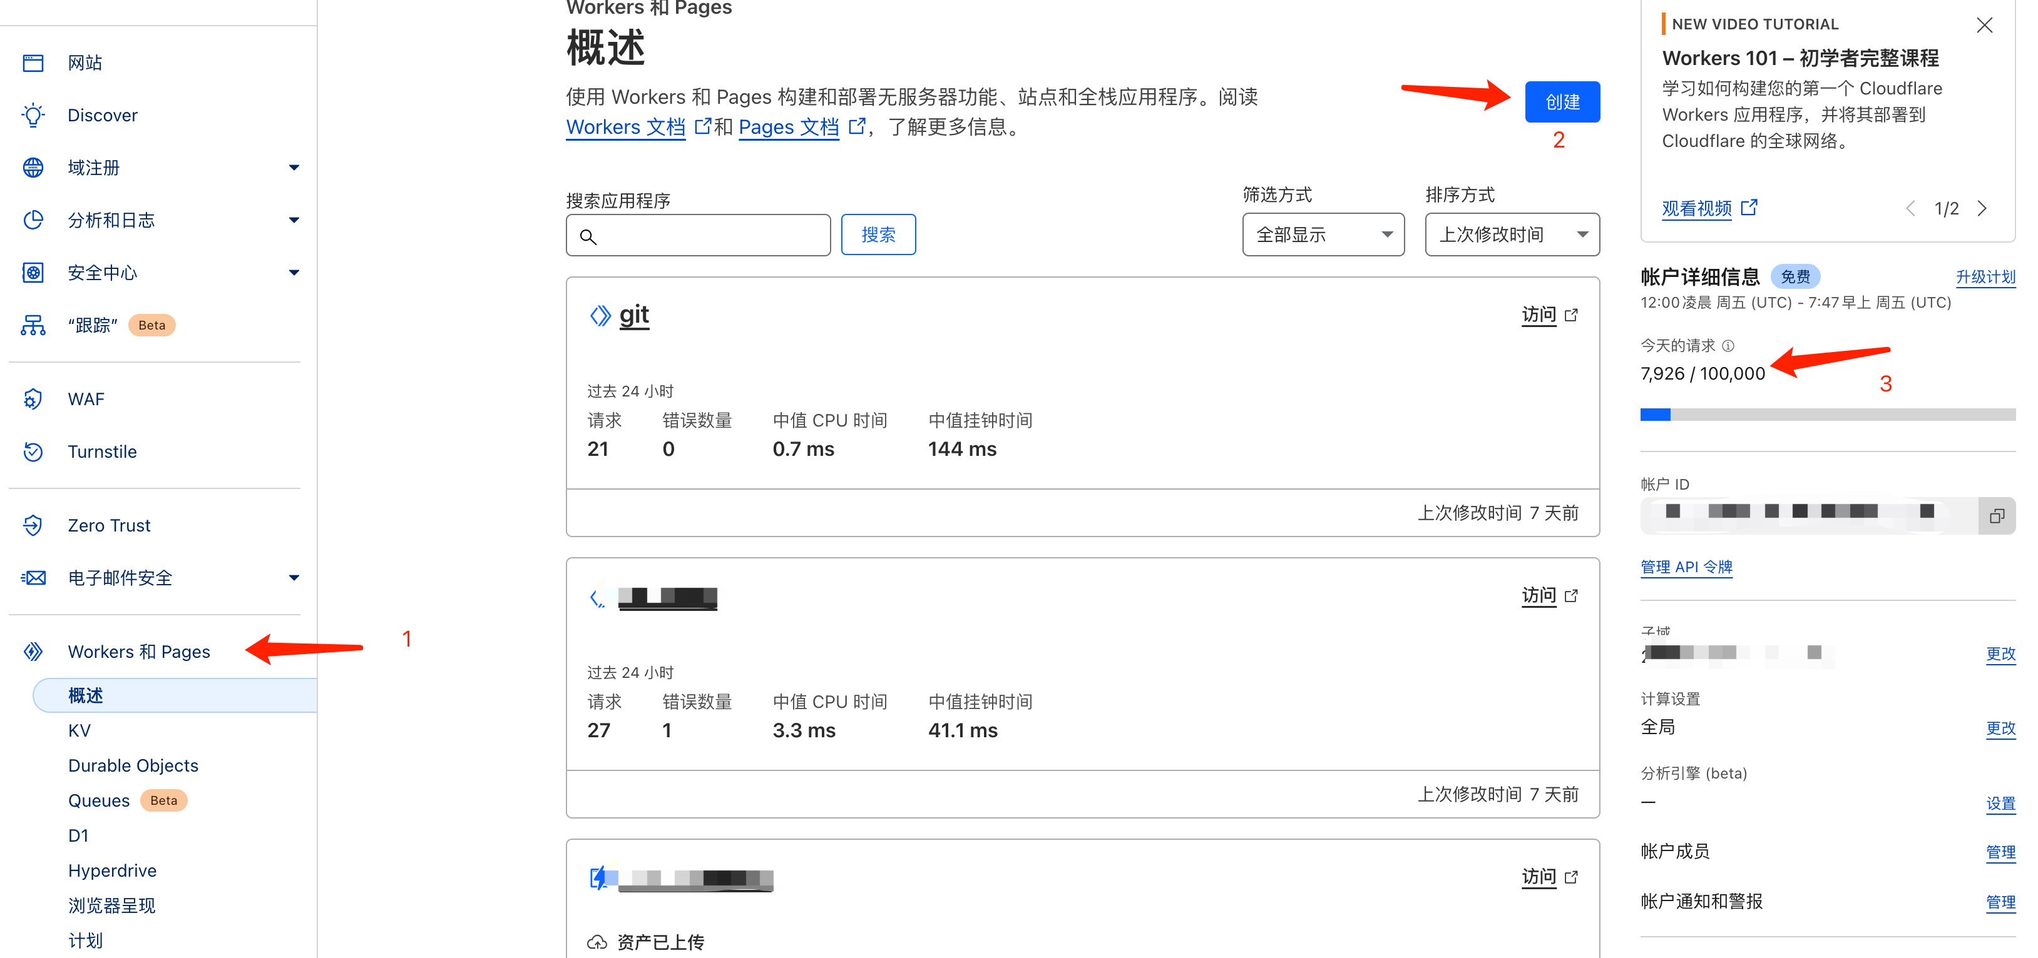Click the 跟踪 network icon
2038x958 pixels.
tap(33, 325)
